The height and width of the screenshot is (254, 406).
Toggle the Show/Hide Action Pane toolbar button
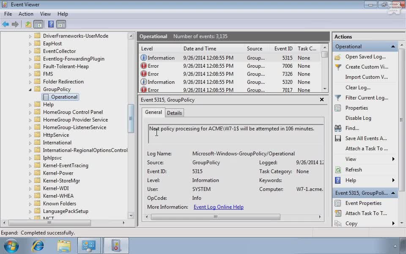point(61,25)
